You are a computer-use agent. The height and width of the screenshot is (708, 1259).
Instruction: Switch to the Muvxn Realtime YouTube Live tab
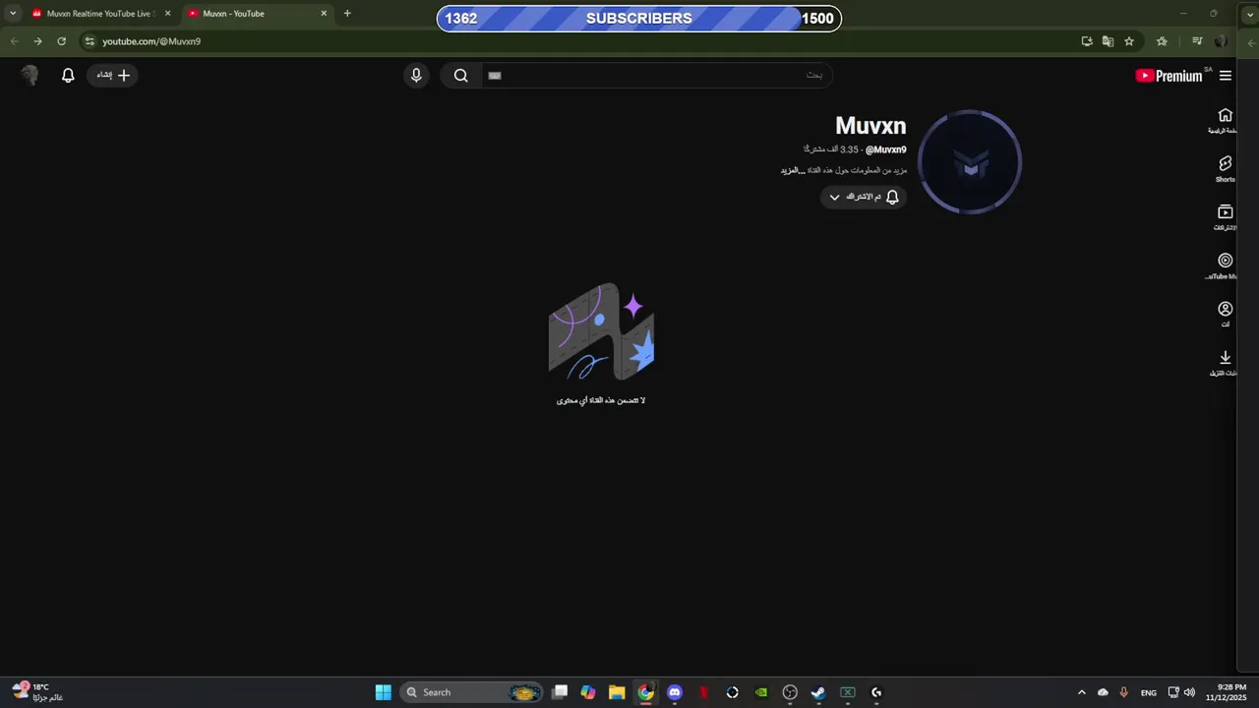98,14
